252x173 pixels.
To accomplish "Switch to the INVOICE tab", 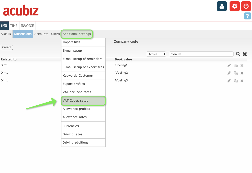I will 27,26.
